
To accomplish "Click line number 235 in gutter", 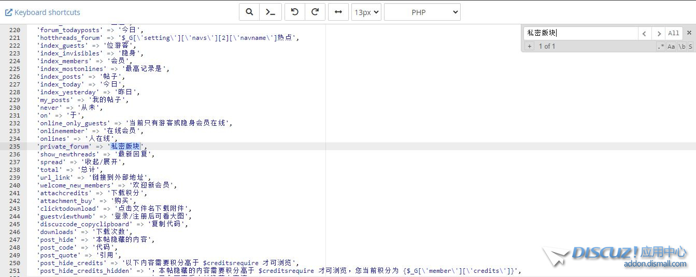I will click(x=15, y=147).
